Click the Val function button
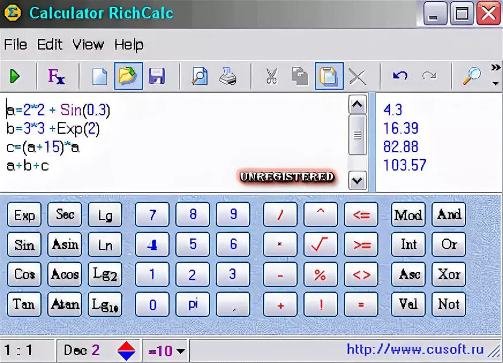The image size is (503, 363). 408,304
